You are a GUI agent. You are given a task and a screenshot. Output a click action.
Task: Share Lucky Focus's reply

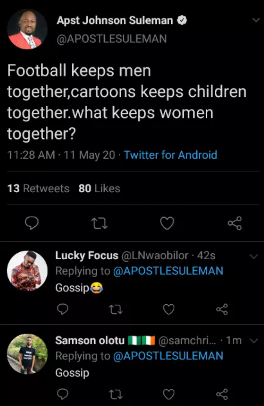pos(222,309)
